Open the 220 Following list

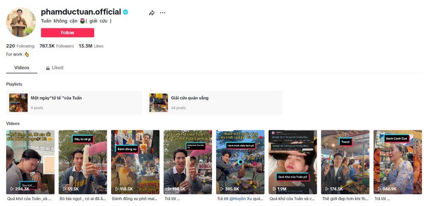coord(20,46)
